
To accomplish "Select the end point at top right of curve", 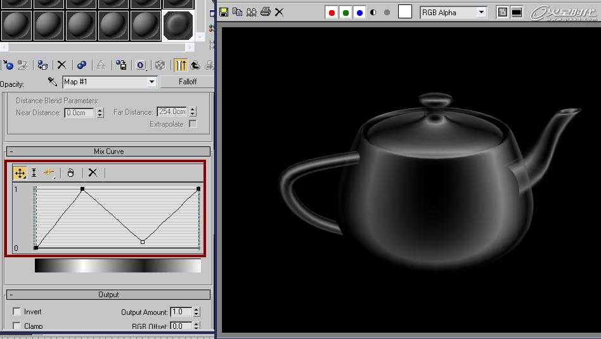I will 198,188.
